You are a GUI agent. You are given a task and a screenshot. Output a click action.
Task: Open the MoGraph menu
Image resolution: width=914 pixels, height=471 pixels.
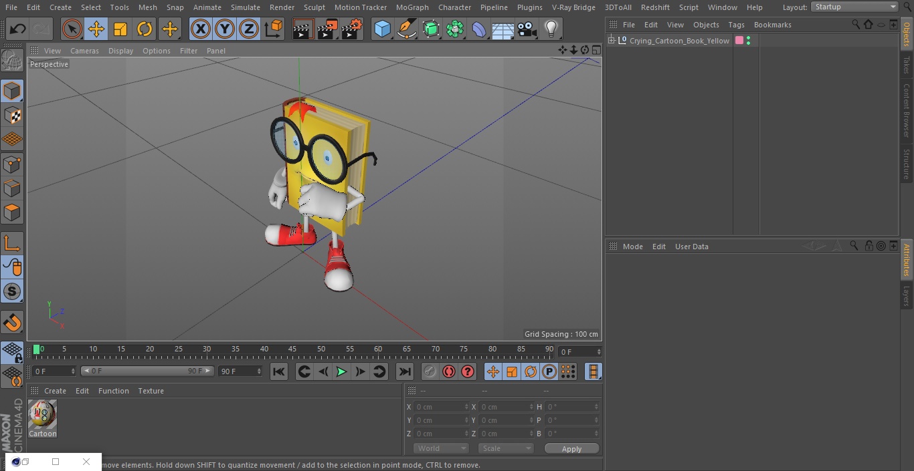[412, 7]
